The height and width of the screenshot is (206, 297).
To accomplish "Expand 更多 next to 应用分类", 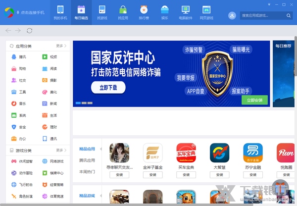I will (61, 46).
